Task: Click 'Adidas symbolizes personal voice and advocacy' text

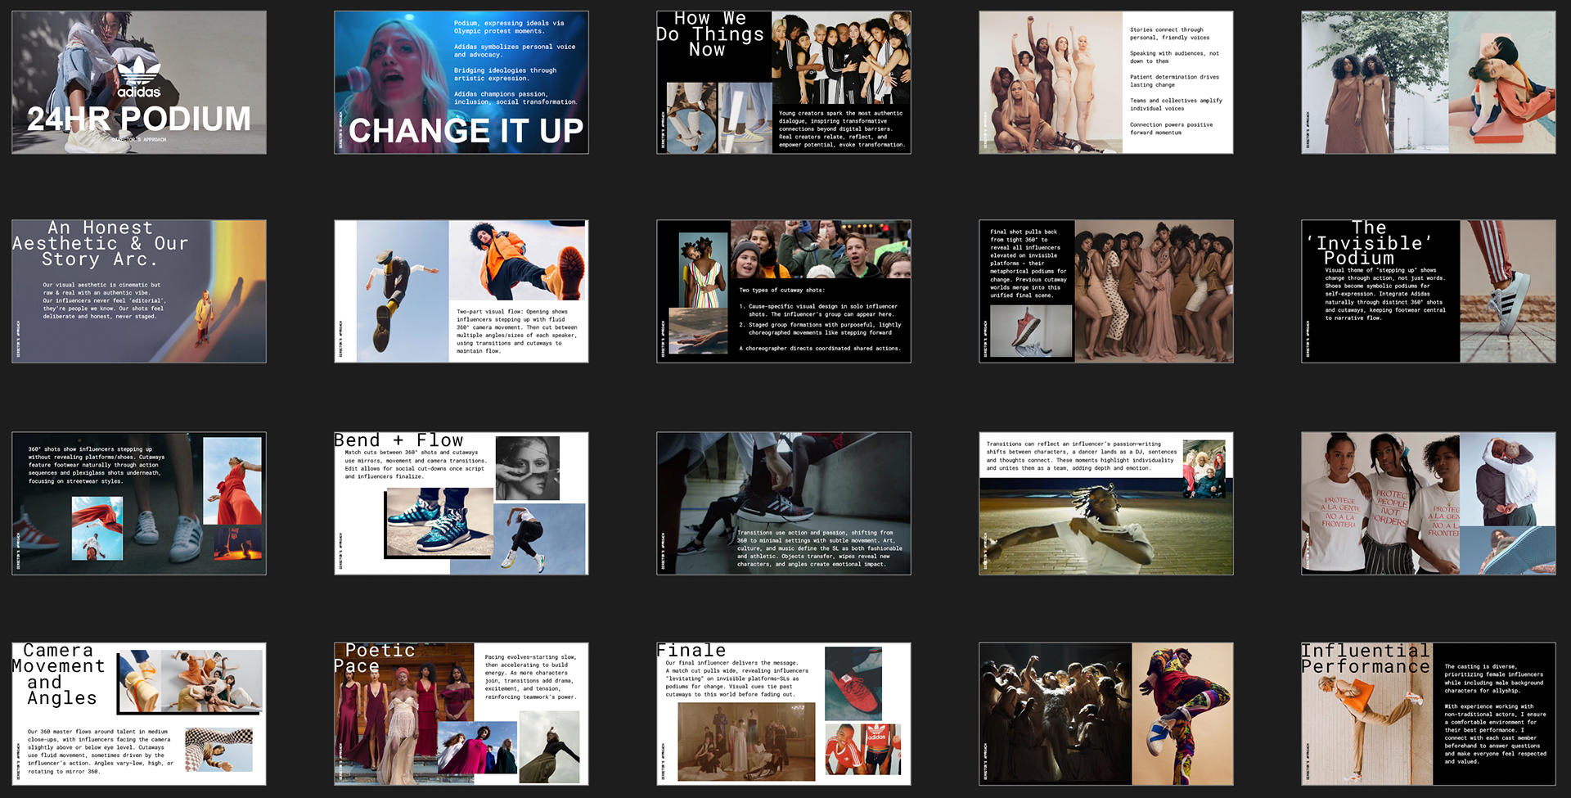Action: point(515,51)
